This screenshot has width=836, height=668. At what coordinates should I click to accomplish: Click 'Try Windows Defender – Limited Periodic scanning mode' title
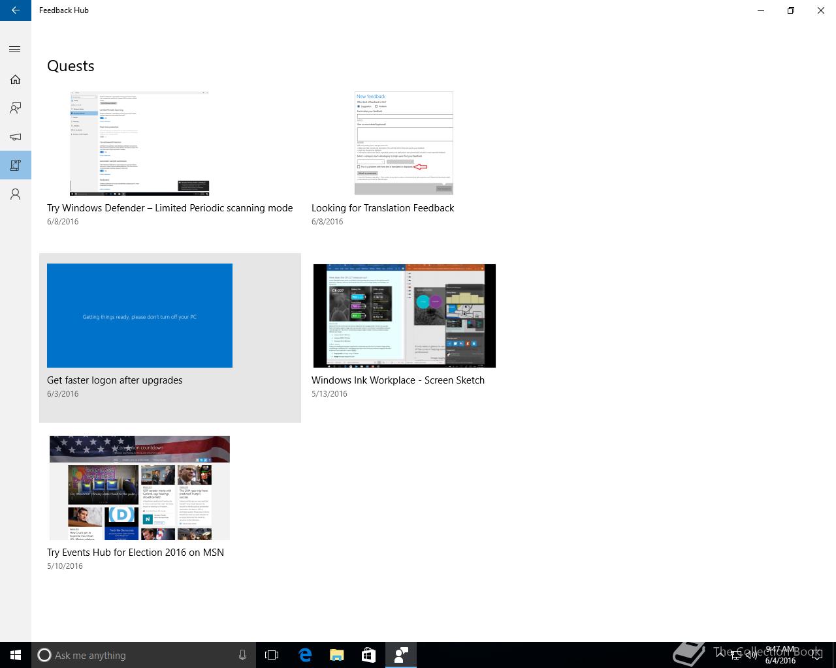170,208
